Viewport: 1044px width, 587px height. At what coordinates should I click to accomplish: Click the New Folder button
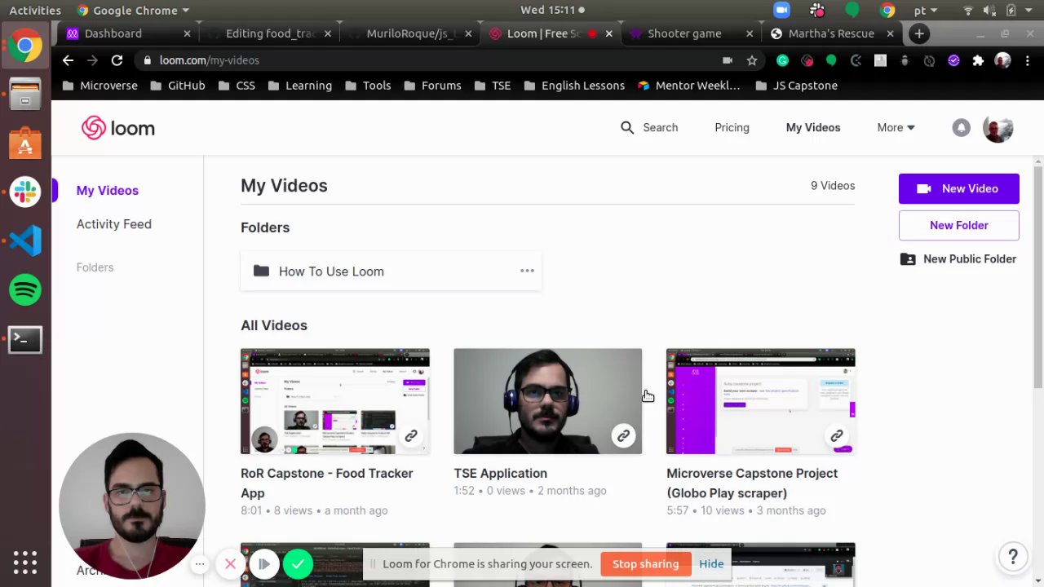tap(959, 225)
